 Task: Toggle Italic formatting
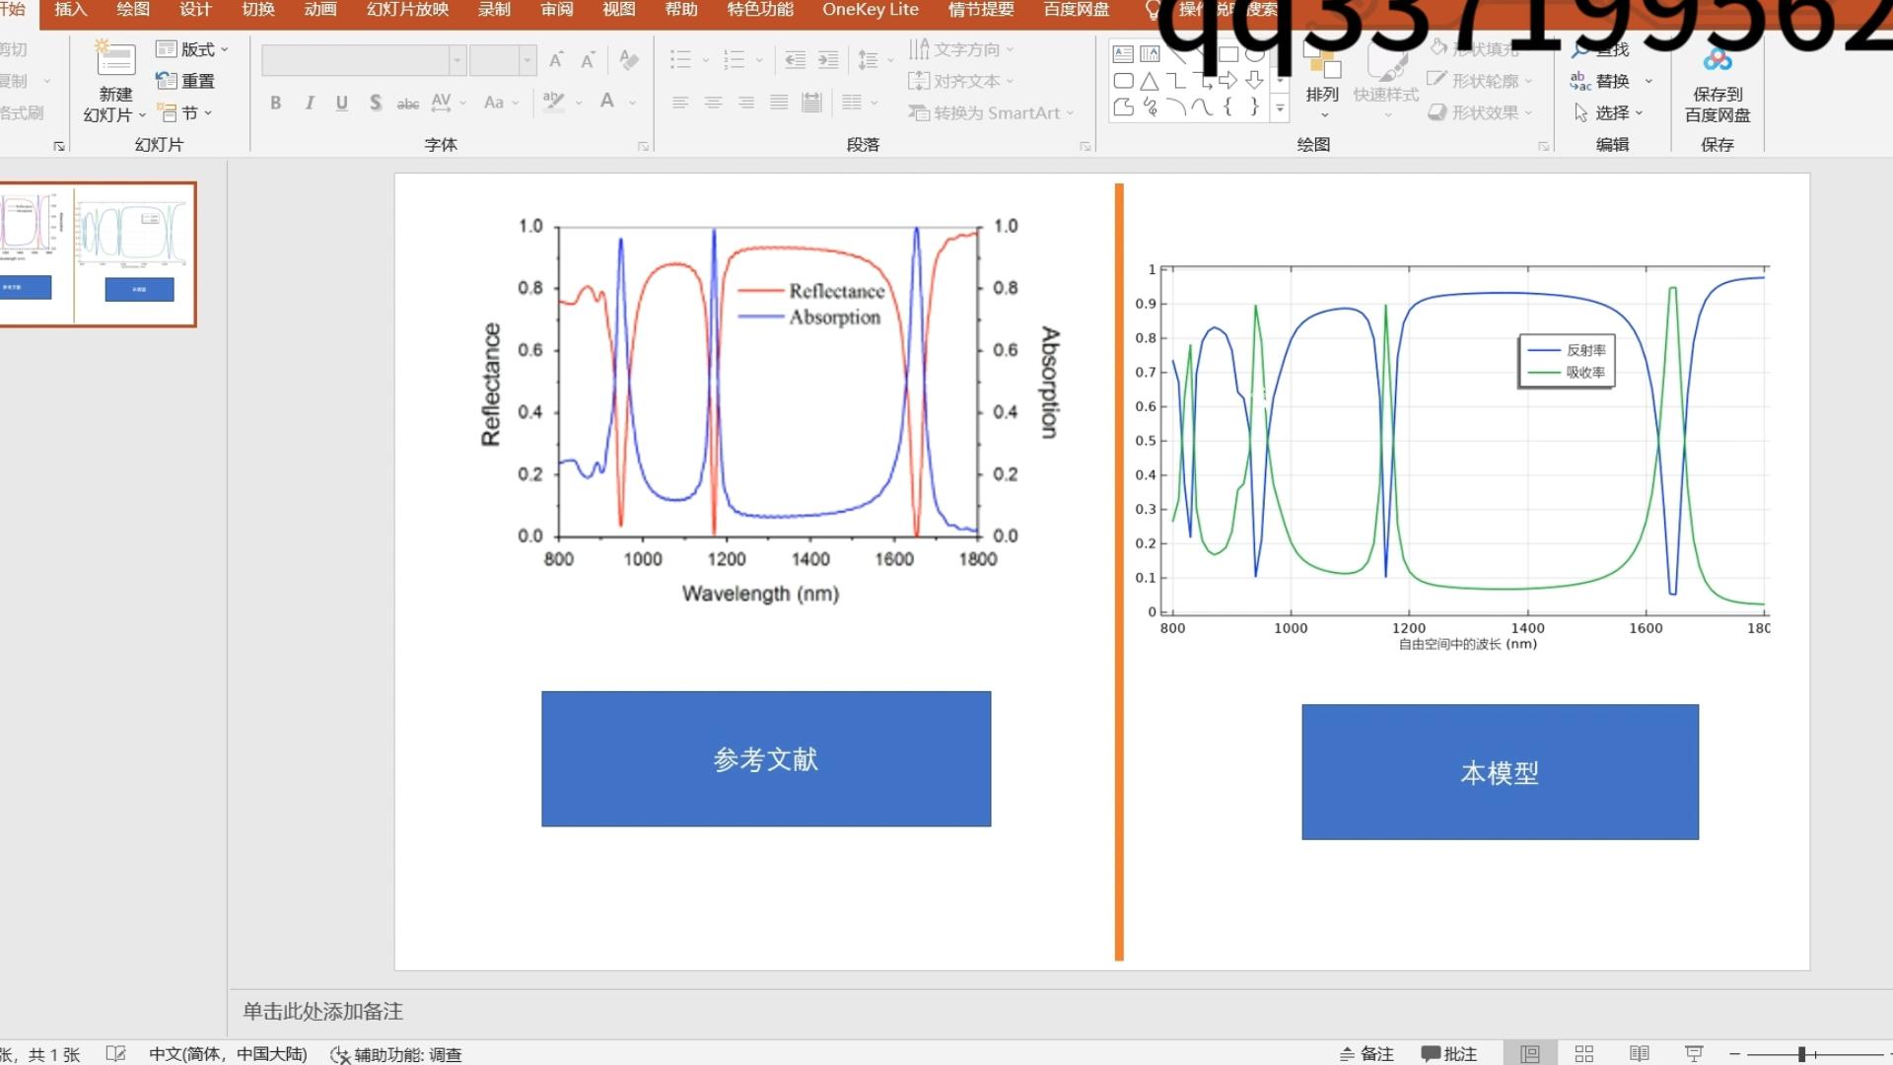310,103
